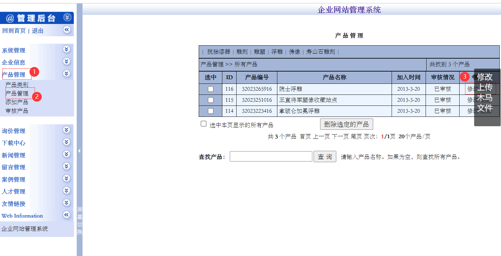Click the double-chevron icon beside 留言管理
Screen dimensions: 501x256
(x=66, y=166)
